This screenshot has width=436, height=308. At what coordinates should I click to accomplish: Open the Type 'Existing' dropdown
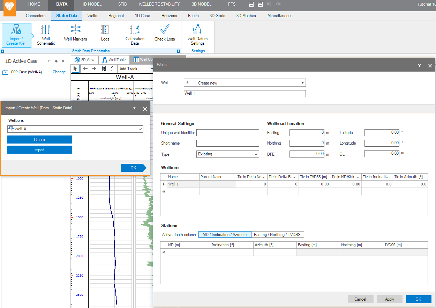coord(256,154)
